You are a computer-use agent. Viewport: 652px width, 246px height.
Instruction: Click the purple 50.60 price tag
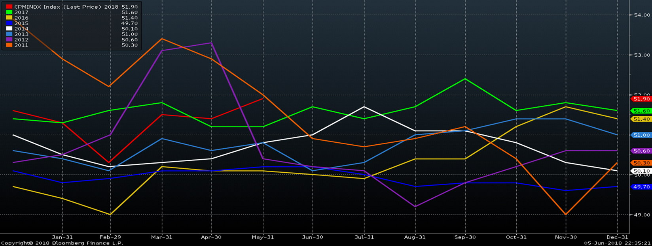click(641, 151)
